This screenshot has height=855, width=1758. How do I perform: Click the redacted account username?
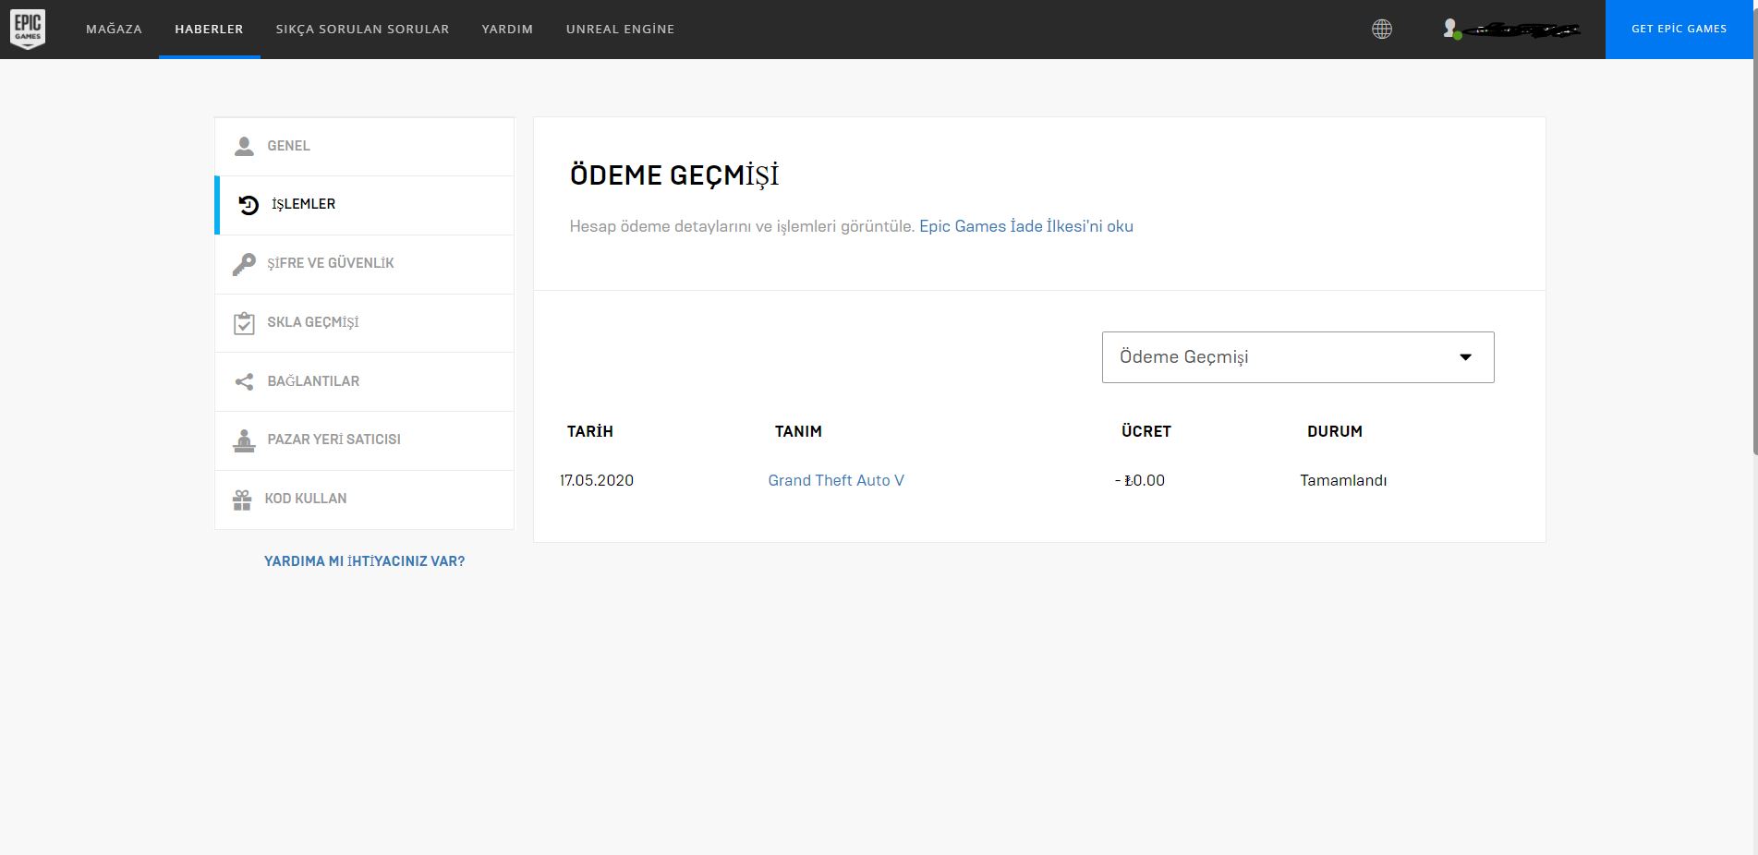[1522, 31]
